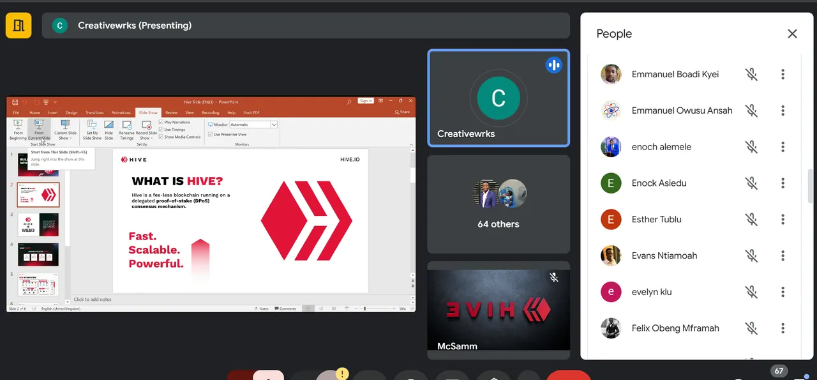Switch to Home tab in PowerPoint
The image size is (817, 380).
(x=34, y=112)
